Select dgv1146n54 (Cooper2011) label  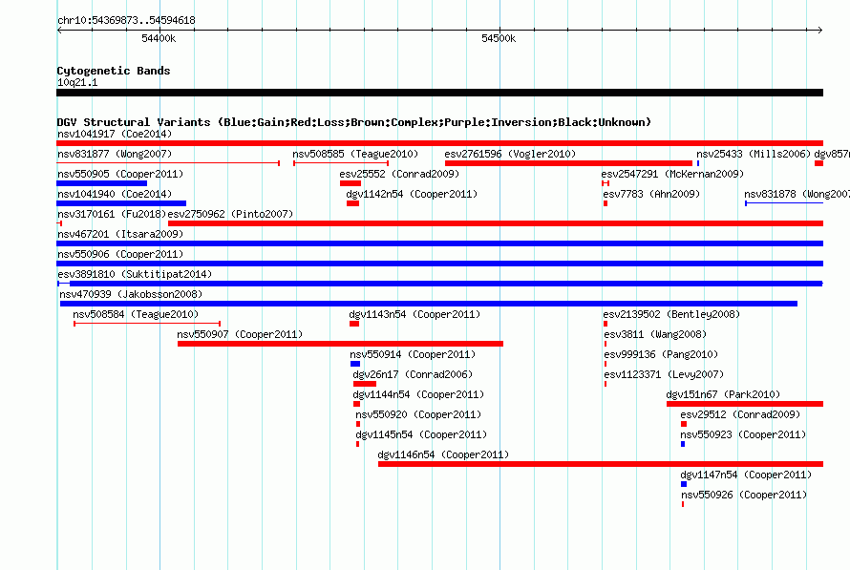coord(443,454)
